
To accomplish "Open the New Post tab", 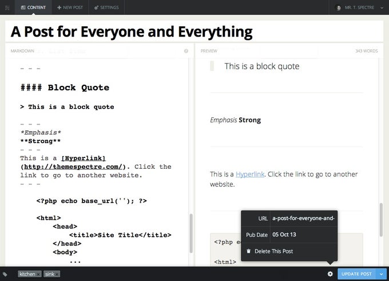I will (x=70, y=7).
